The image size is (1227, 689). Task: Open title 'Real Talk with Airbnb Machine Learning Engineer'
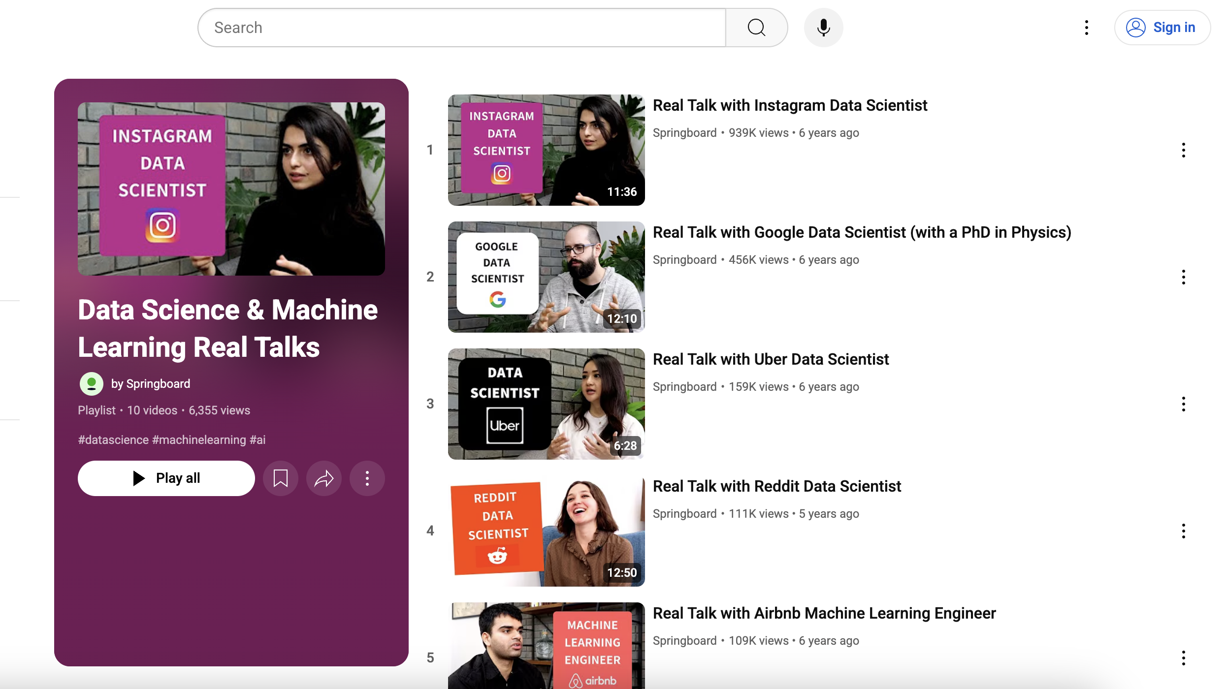coord(824,613)
